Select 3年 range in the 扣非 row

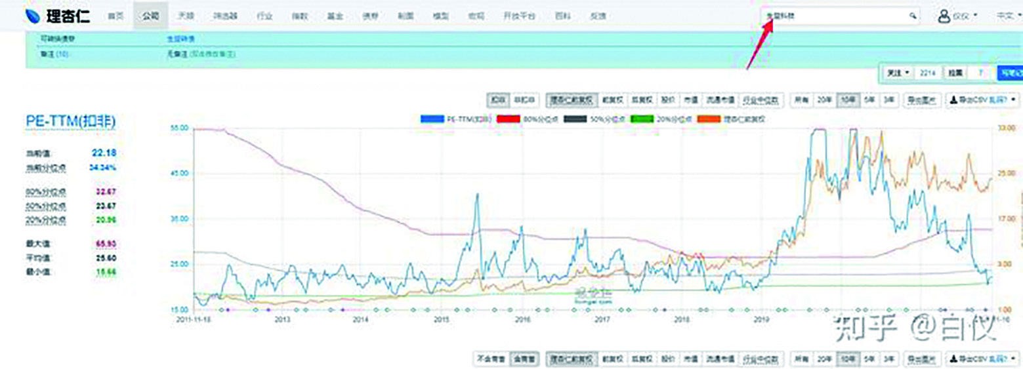click(888, 100)
